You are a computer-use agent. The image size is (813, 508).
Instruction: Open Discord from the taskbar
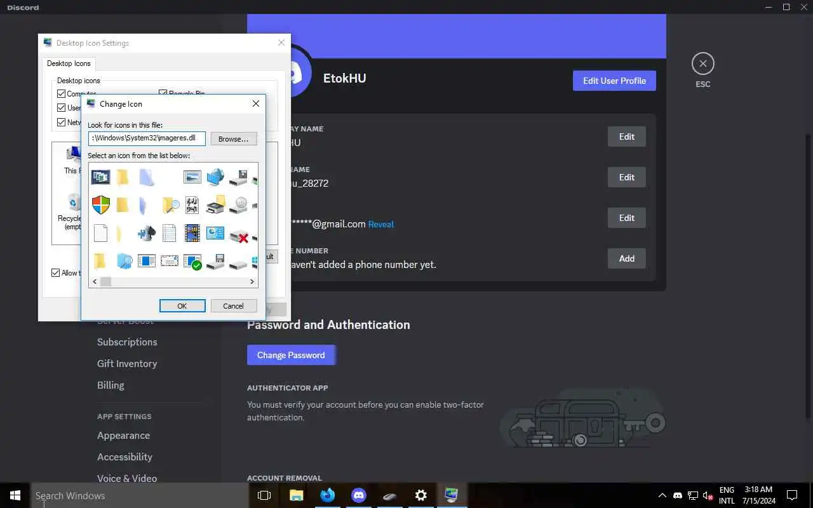pos(359,495)
